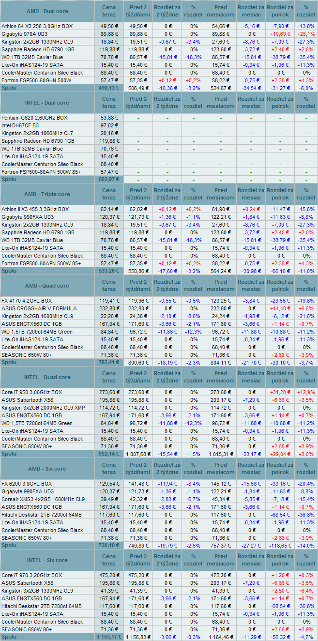Click the total price '992,14 €'
Image resolution: width=318 pixels, height=641 pixels.
pyautogui.click(x=109, y=454)
